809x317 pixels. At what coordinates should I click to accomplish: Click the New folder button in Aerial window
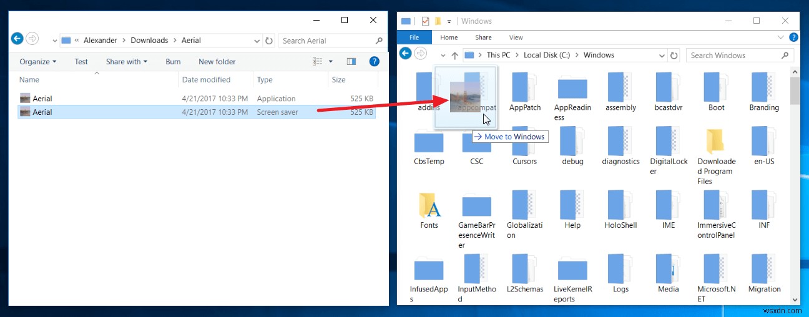coord(217,61)
